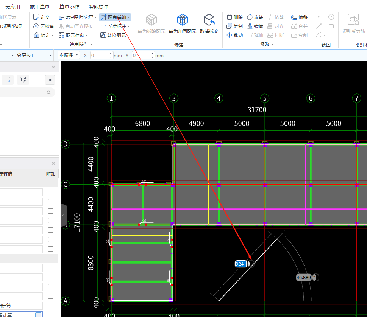This screenshot has height=317, width=367.
Task: Click the 删除 delete tool
Action: pos(235,17)
